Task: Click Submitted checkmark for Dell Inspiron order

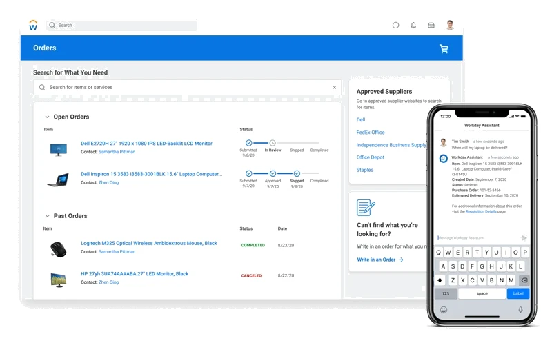Action: pos(249,173)
